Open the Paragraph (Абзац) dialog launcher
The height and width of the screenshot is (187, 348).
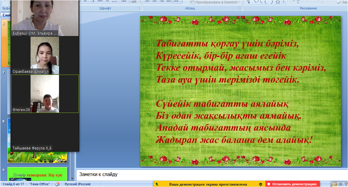(240, 8)
